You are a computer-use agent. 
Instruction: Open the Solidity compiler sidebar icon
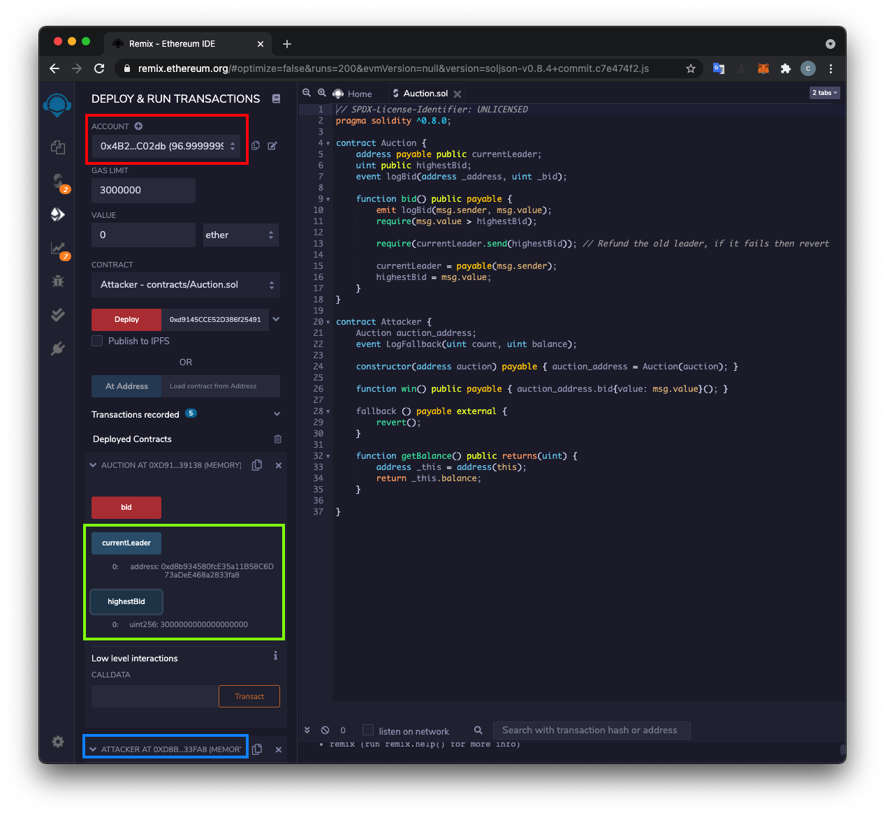point(59,182)
